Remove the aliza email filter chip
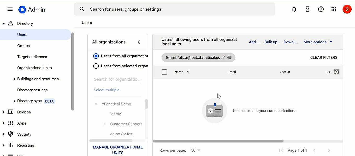Screen dimensions: 355x156 coord(229,57)
